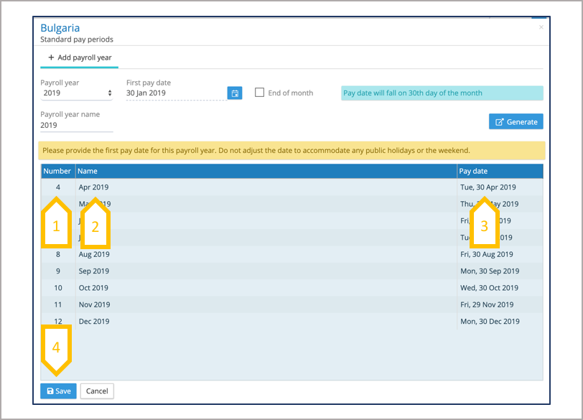Select the Aug 2019 period name
Screen dimensions: 583x420
pos(94,254)
